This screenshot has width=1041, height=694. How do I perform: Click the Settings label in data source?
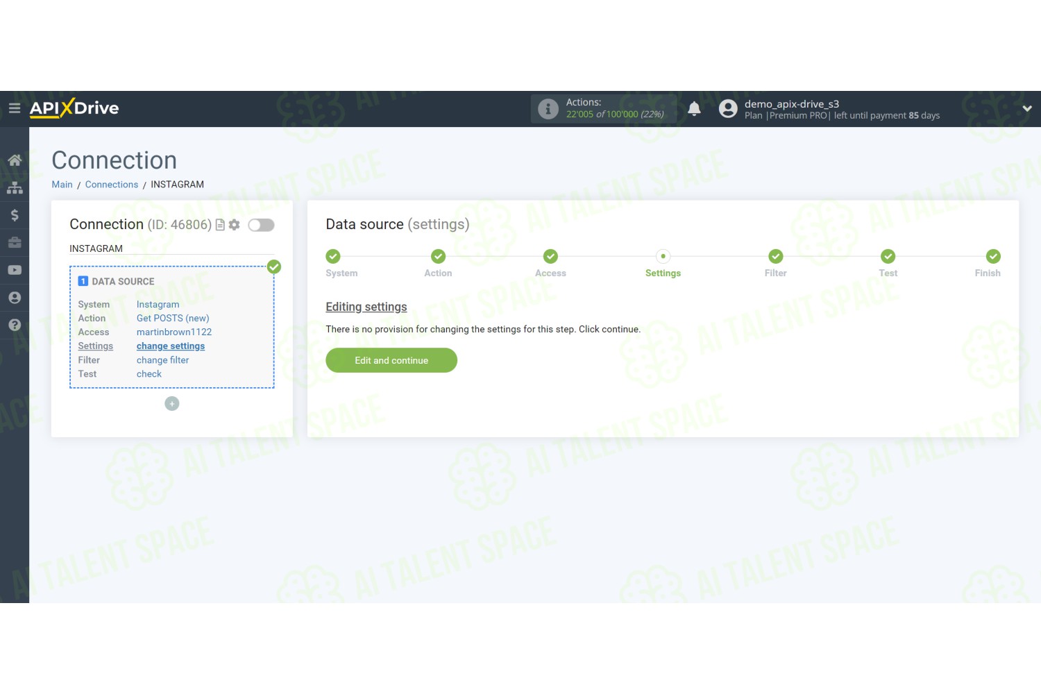96,346
